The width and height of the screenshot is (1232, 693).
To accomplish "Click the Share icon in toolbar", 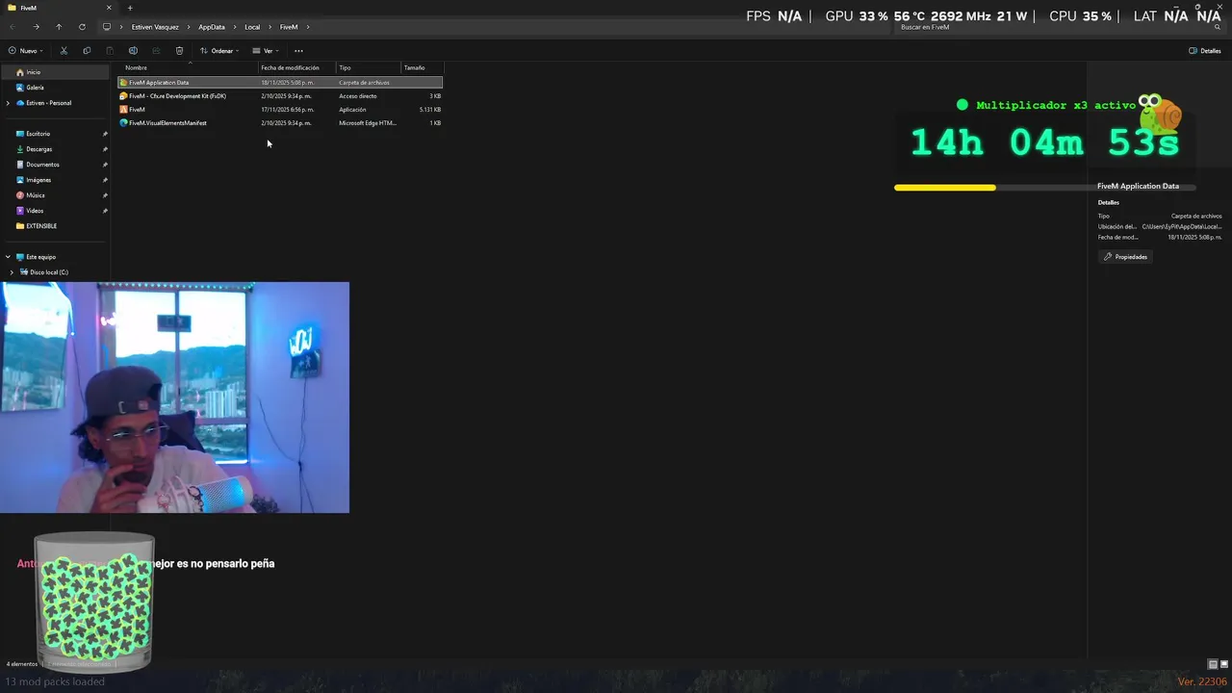I will [156, 51].
